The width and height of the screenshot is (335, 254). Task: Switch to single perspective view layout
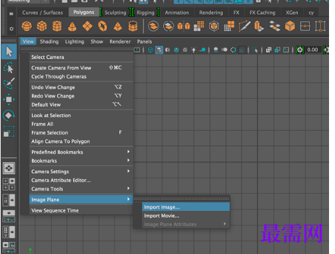click(x=9, y=168)
